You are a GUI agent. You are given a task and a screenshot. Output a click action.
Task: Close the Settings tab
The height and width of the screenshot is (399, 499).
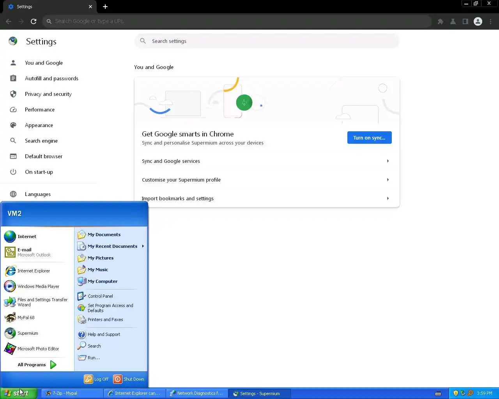pos(90,7)
